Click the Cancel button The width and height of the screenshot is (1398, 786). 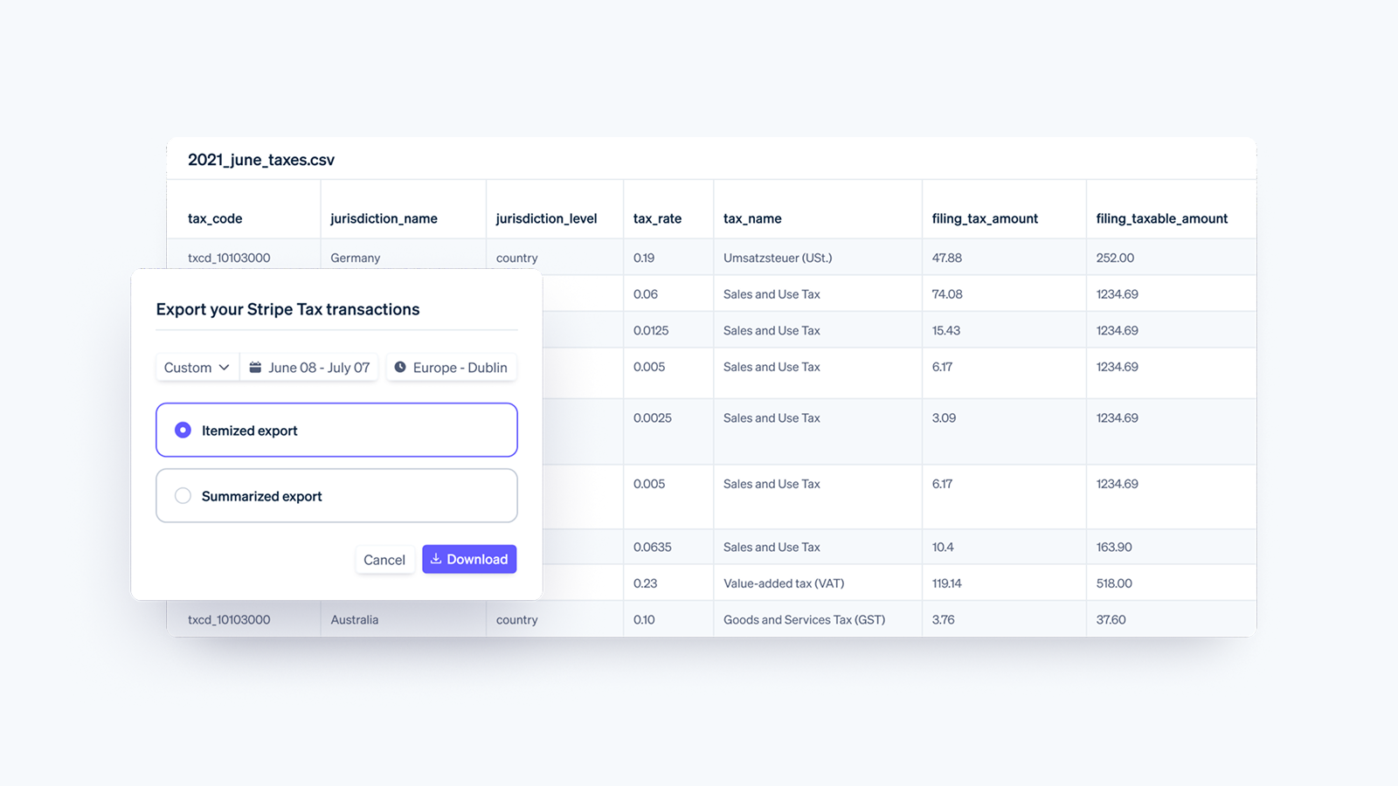[x=384, y=560]
